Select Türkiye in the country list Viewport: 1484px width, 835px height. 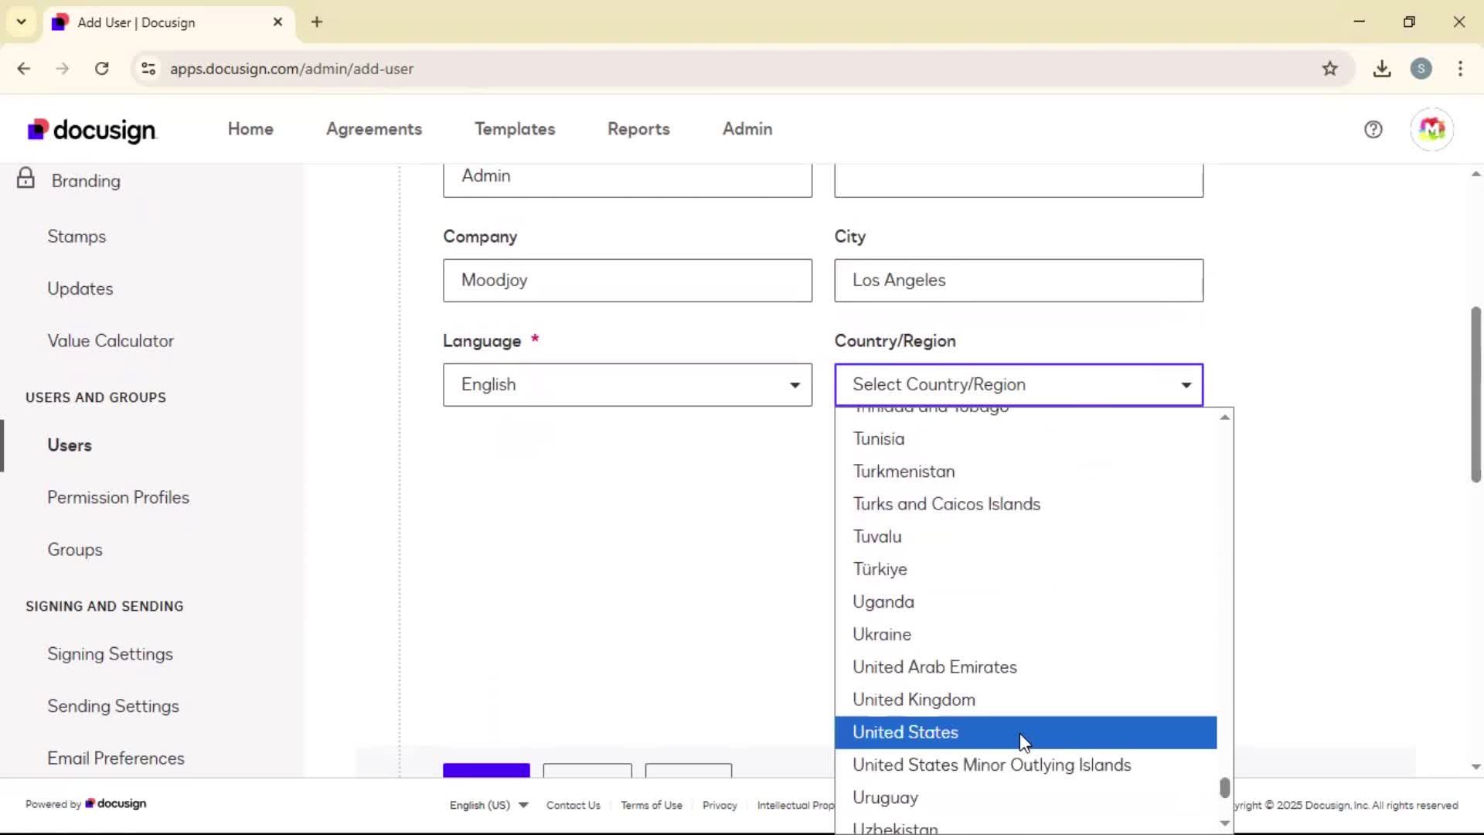click(x=1026, y=570)
